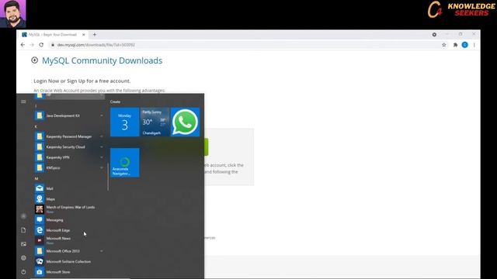497x279 pixels.
Task: Click the Chrome back arrow
Action: click(23, 45)
